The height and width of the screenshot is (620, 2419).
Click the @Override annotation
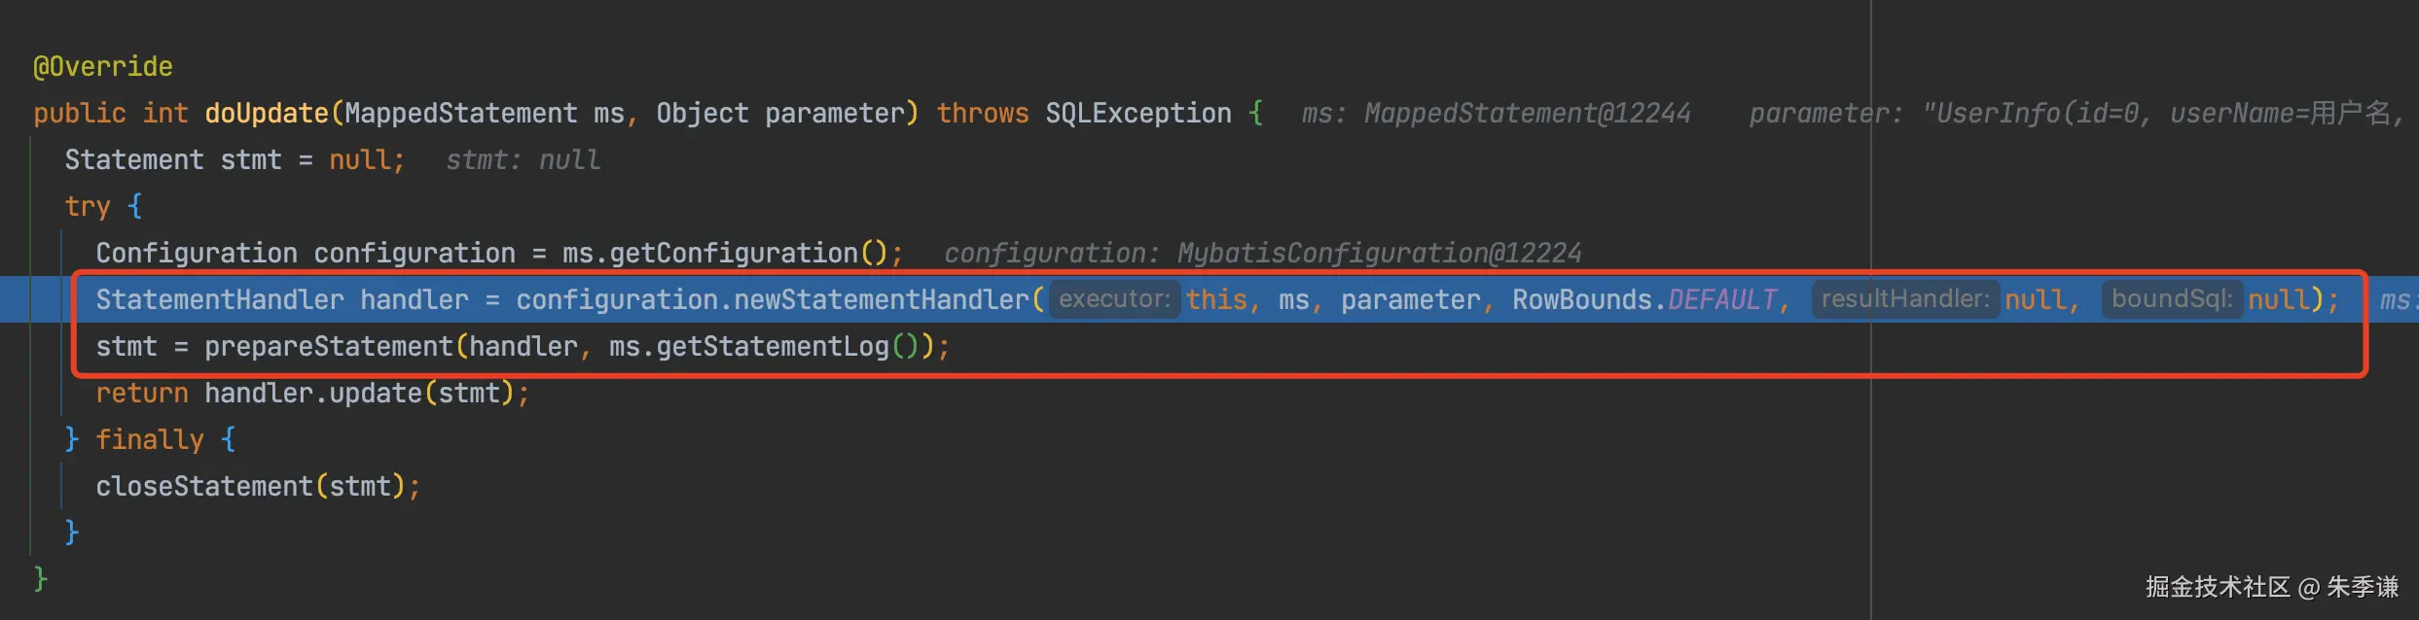coord(102,66)
